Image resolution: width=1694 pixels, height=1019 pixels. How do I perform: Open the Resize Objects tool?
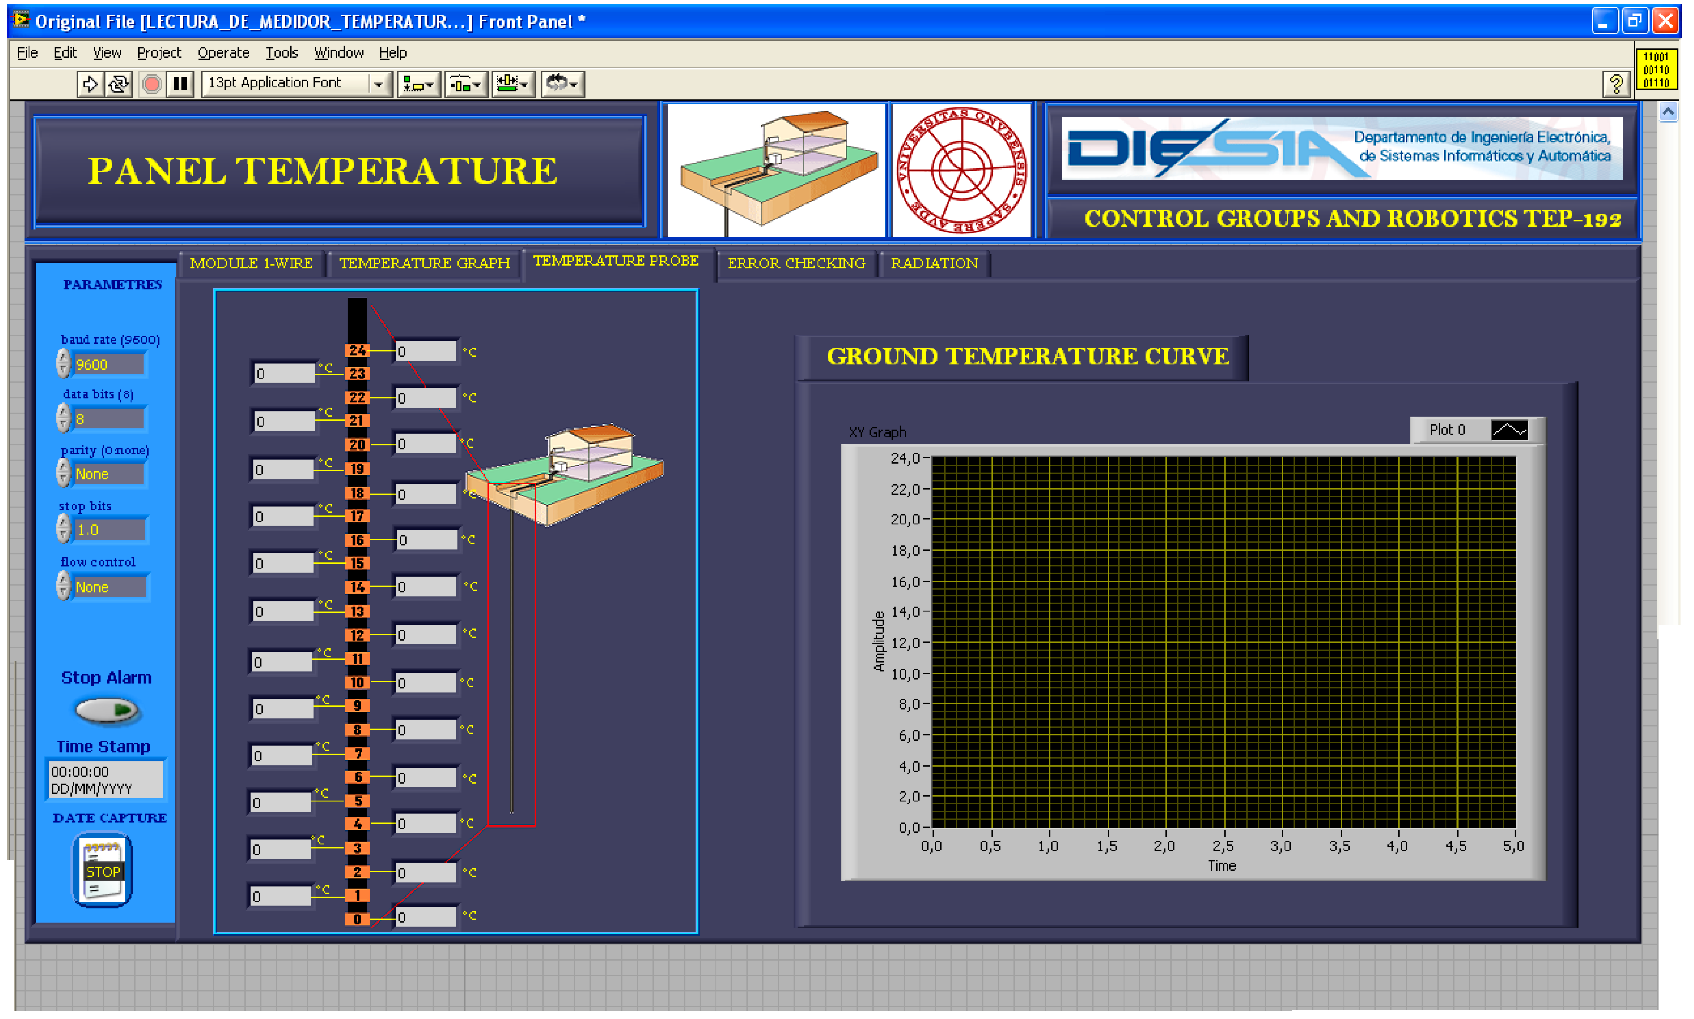513,84
